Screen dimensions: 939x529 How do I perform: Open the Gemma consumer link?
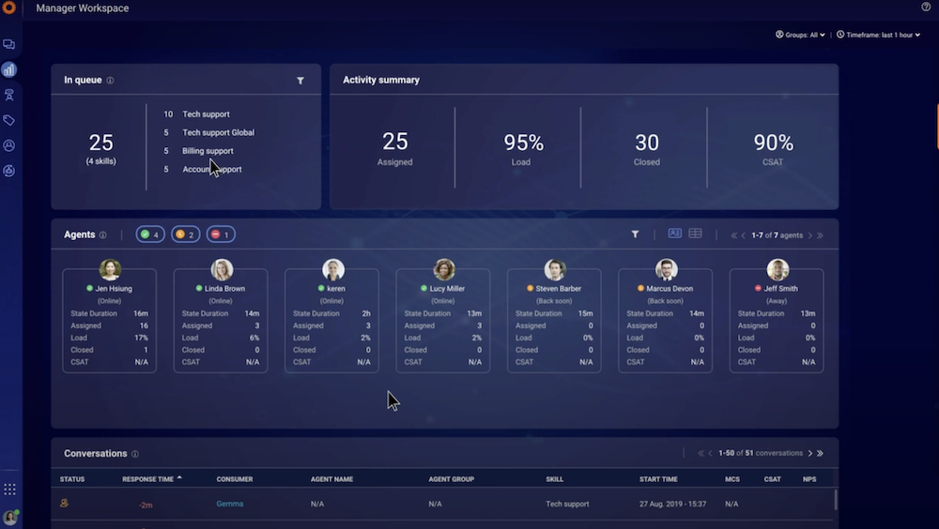(229, 504)
